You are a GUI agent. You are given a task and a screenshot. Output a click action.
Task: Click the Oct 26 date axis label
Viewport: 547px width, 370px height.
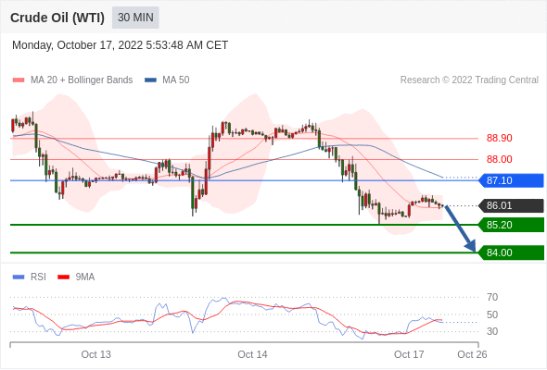tap(472, 354)
